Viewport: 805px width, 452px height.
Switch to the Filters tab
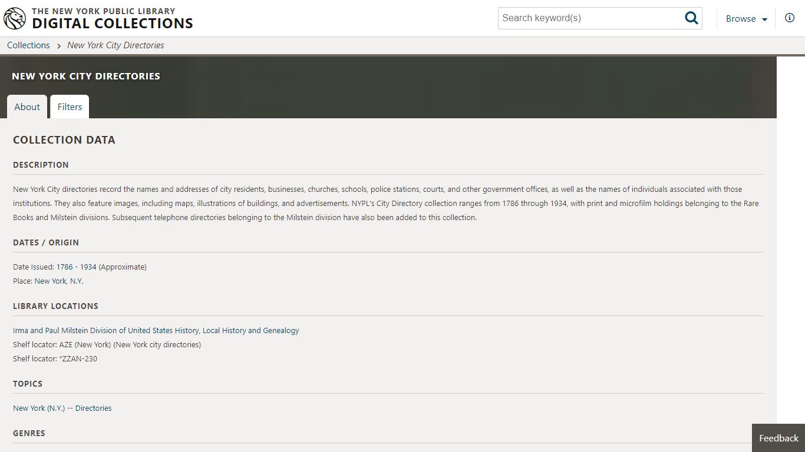[x=70, y=107]
